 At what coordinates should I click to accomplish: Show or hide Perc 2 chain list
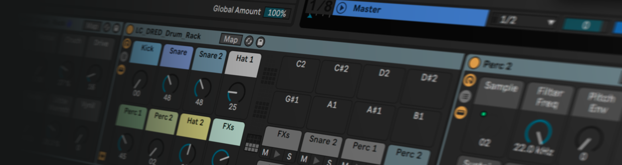[x=465, y=97]
